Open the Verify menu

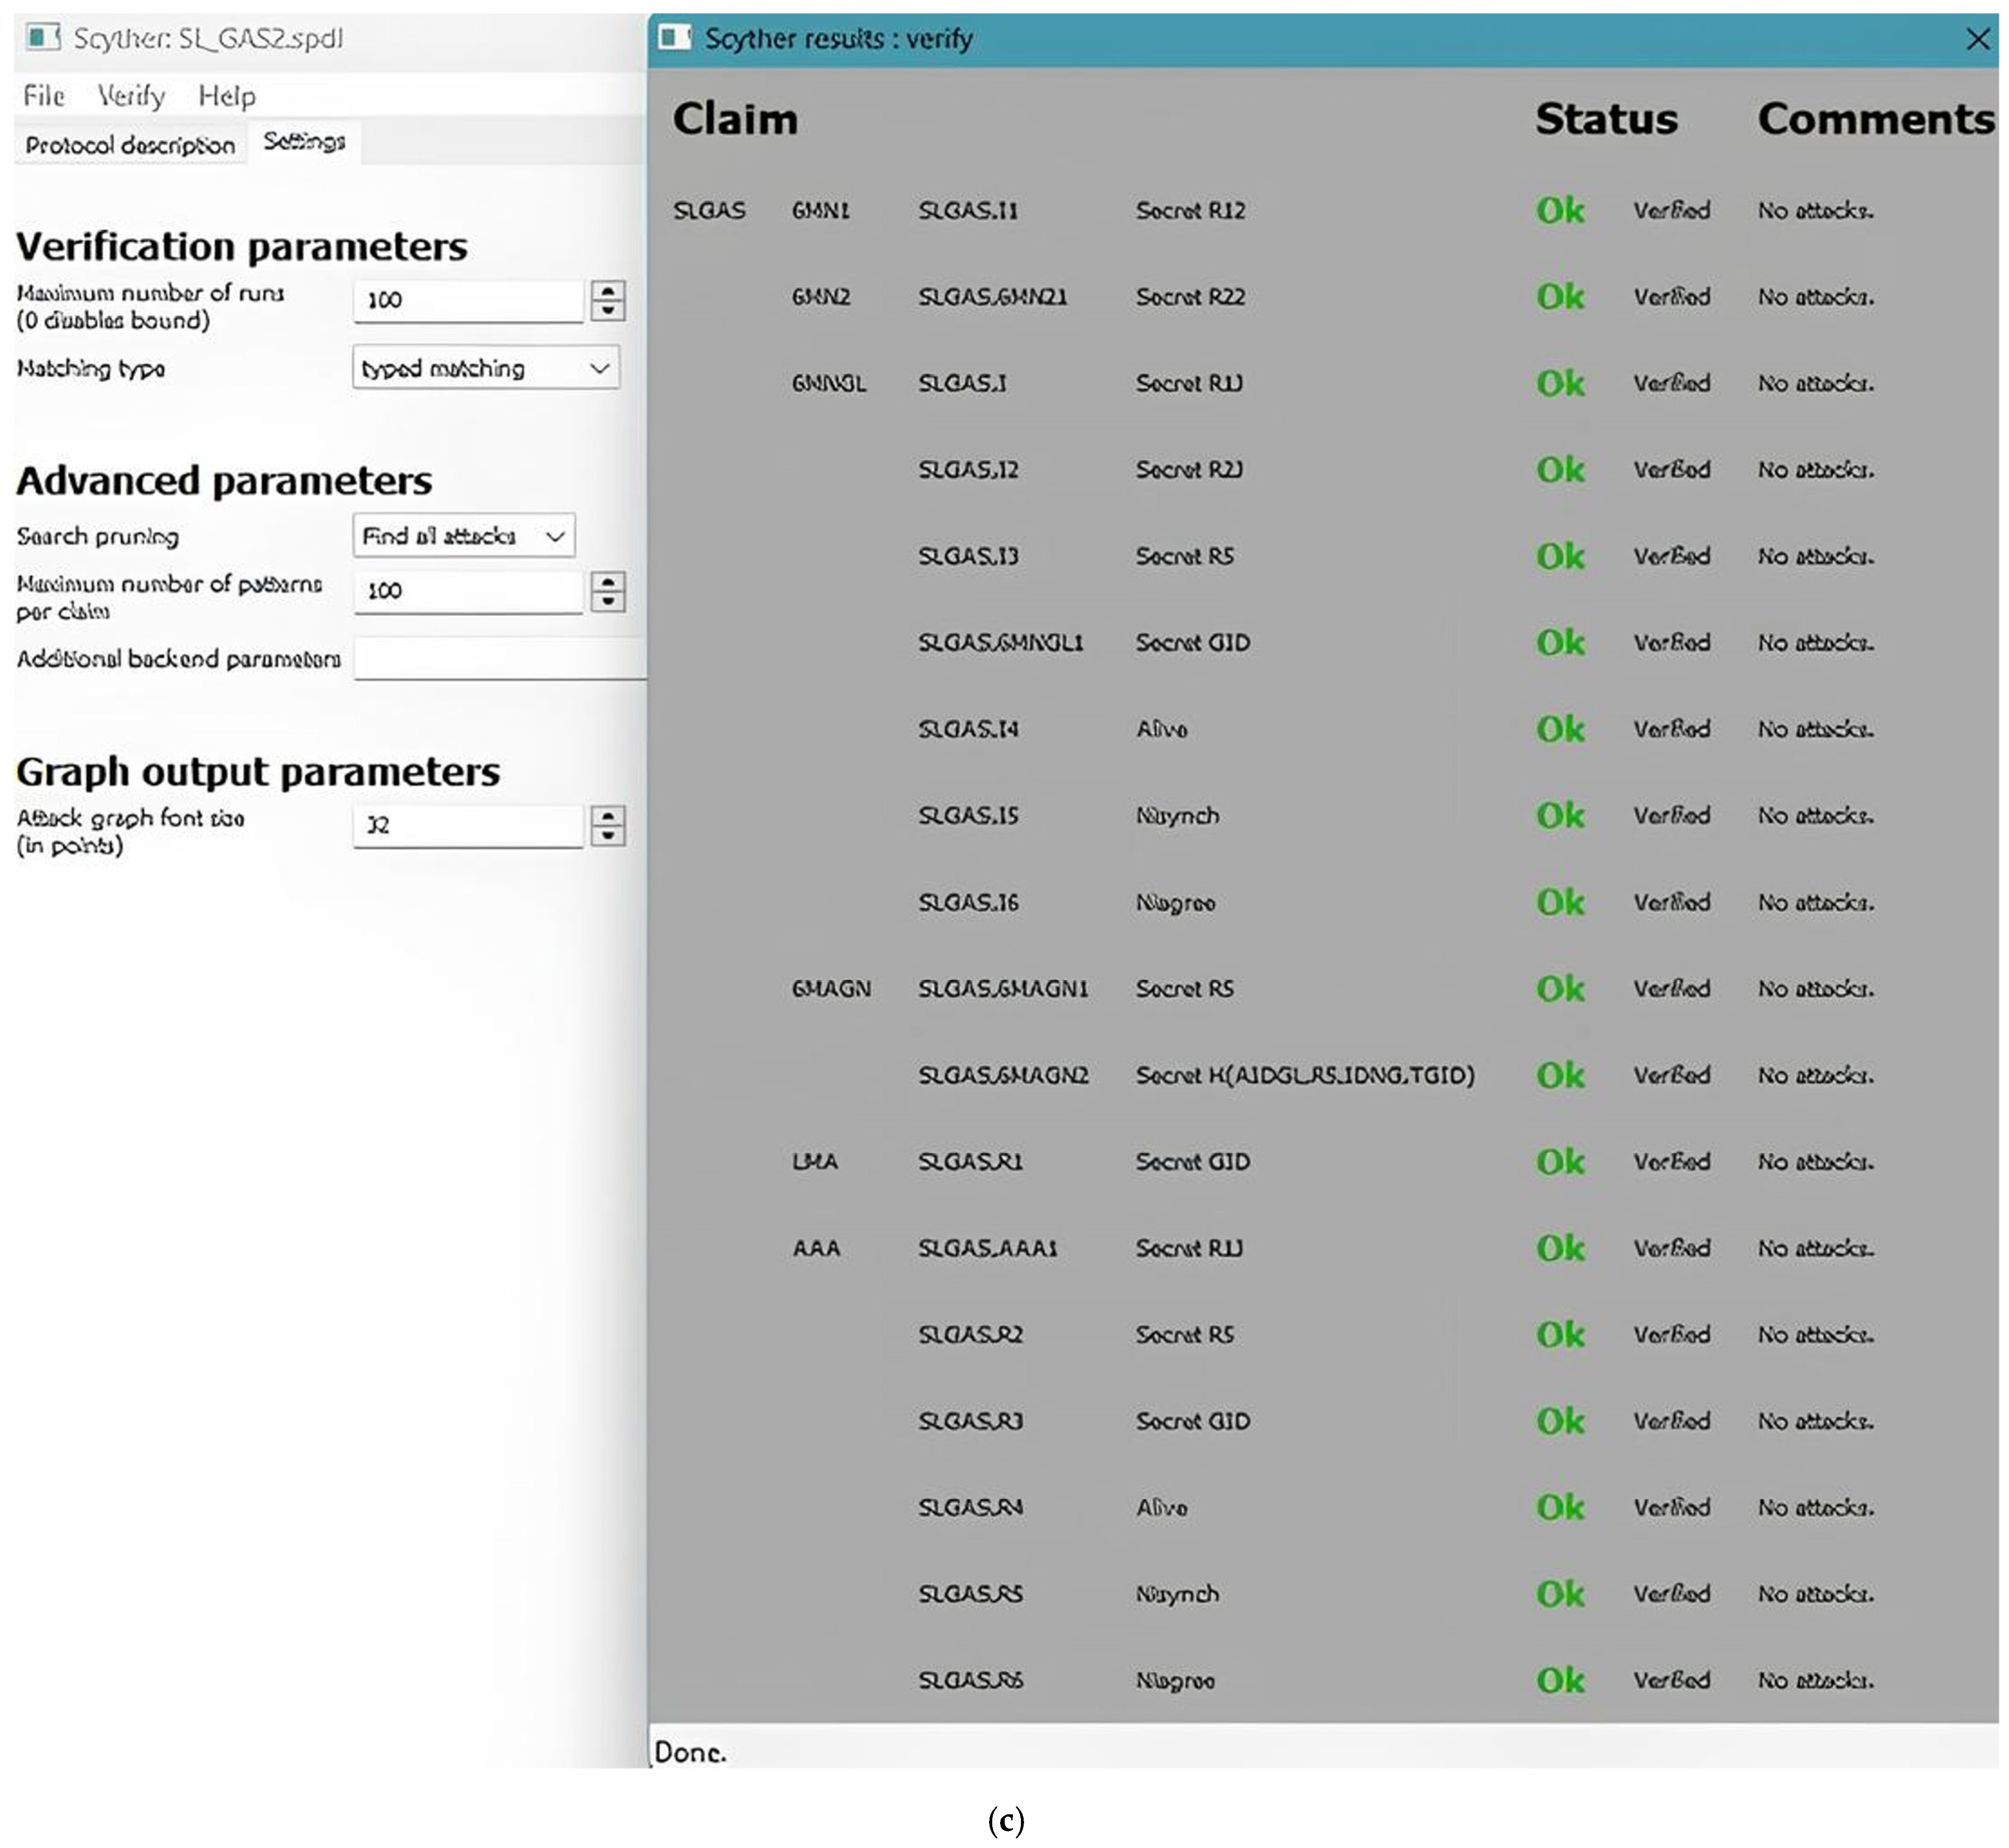point(131,96)
